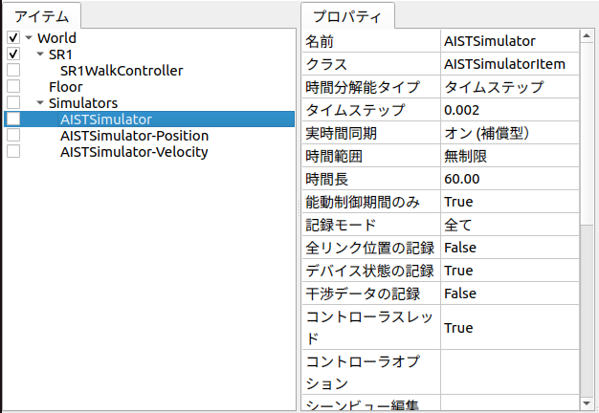Collapse the Simulators tree node
This screenshot has height=413, width=599.
(x=40, y=102)
